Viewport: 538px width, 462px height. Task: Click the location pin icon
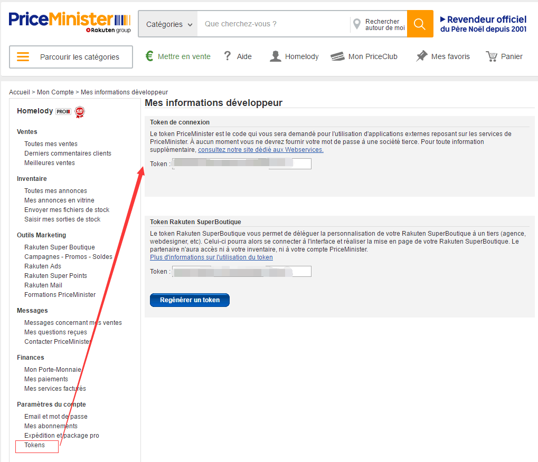click(x=357, y=24)
